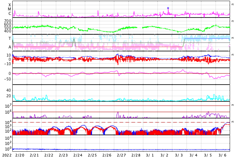Click the 10^6 electron flux tick label
The width and height of the screenshot is (236, 158).
8,112
